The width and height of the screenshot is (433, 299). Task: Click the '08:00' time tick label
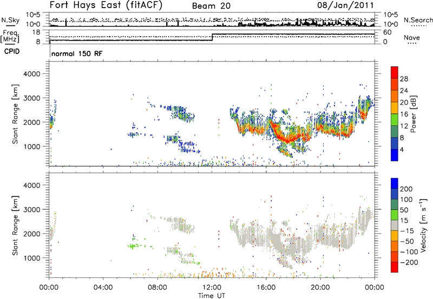tap(158, 288)
